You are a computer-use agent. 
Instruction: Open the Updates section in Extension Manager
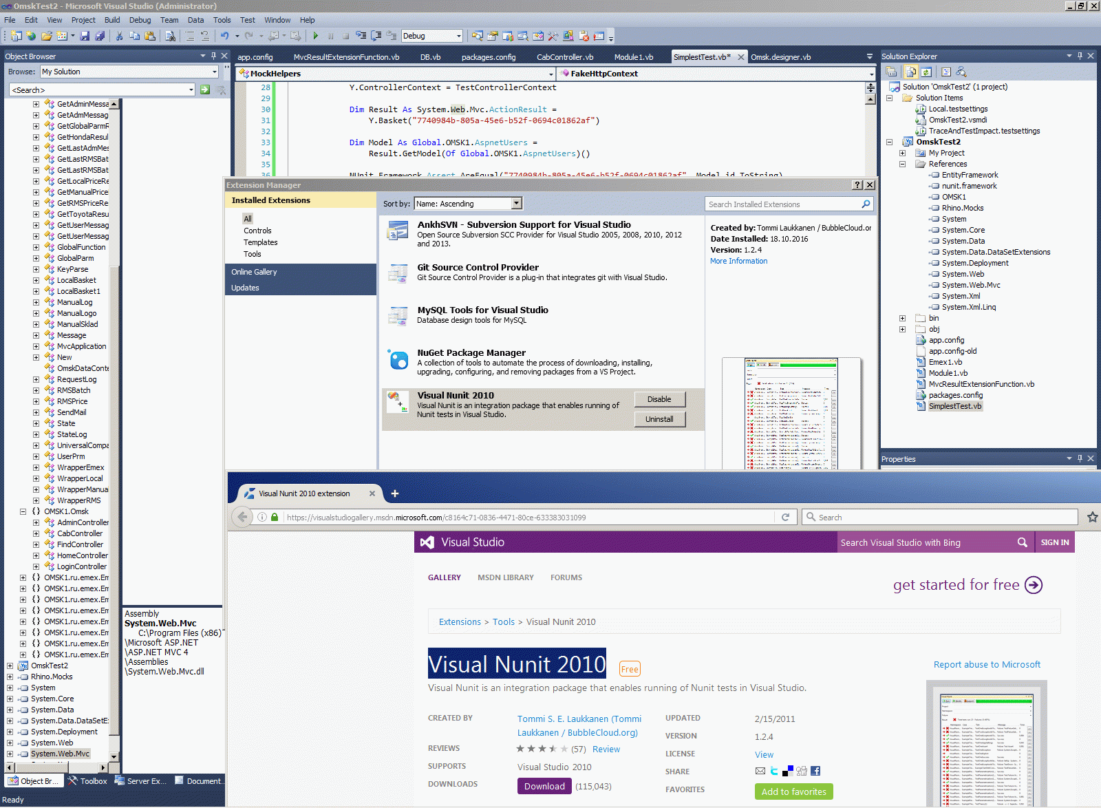[301, 288]
